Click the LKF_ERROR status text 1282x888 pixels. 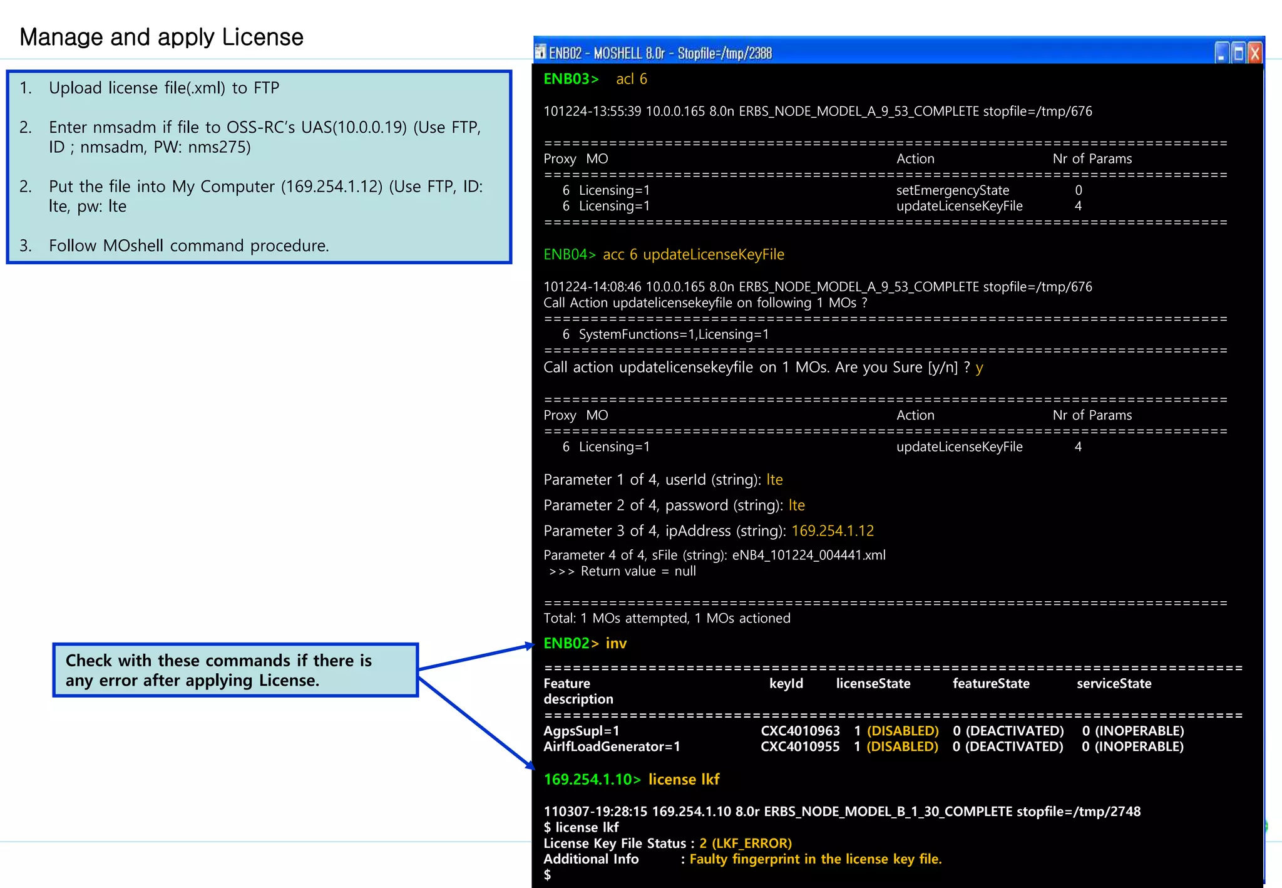point(745,843)
